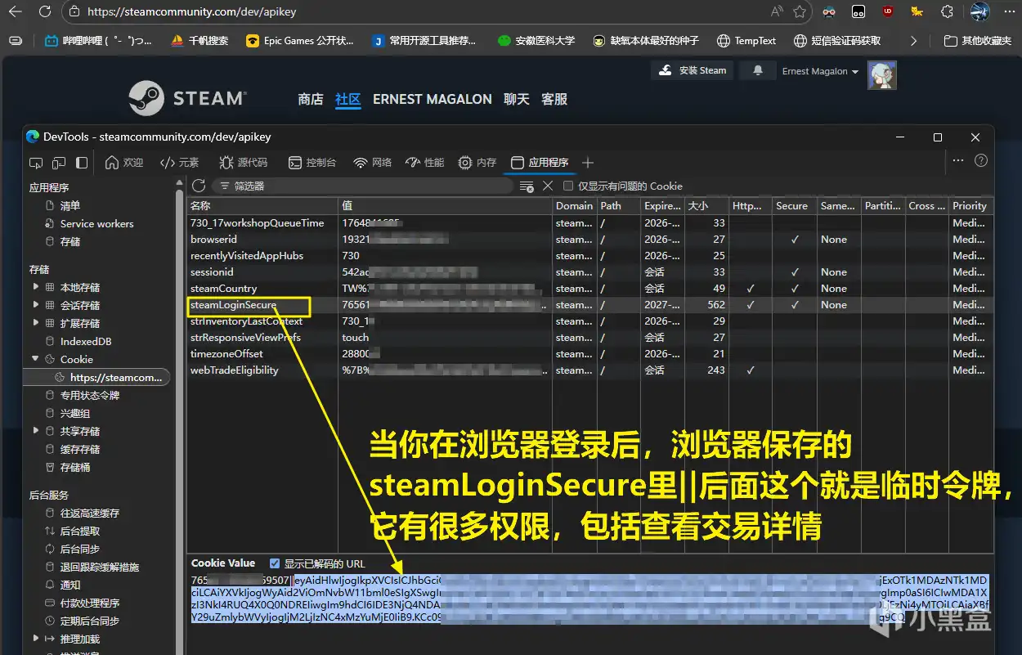The image size is (1022, 655).
Task: Toggle device emulation mode in DevTools toolbar
Action: (x=58, y=162)
